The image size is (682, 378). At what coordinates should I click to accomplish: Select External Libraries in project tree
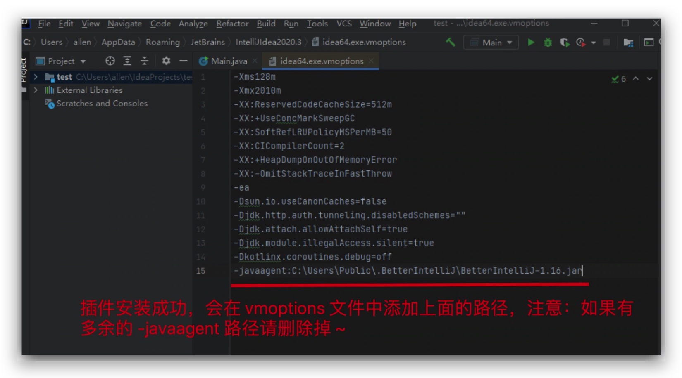pos(89,90)
